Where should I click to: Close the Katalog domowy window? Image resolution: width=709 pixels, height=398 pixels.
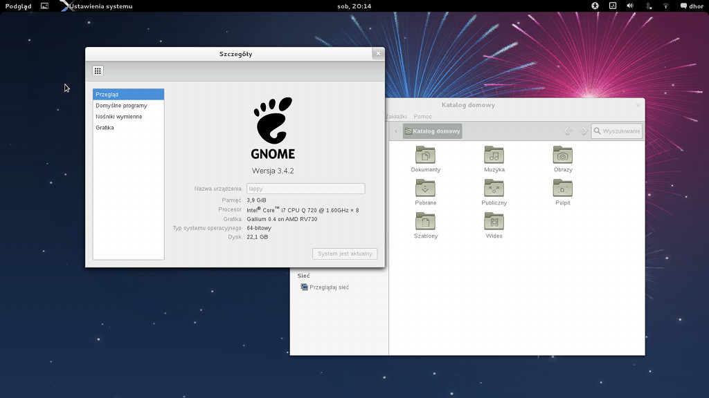click(638, 105)
